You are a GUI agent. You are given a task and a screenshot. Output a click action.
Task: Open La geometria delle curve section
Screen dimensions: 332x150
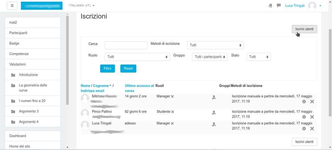coord(33,88)
